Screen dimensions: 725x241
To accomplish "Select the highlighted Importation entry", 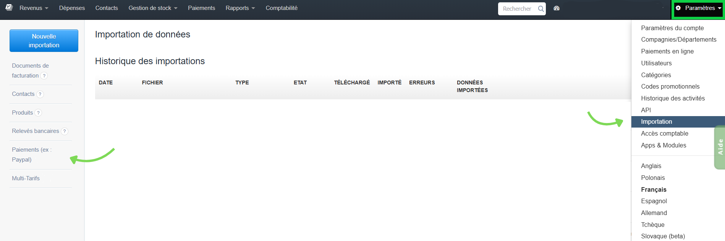I will point(678,121).
